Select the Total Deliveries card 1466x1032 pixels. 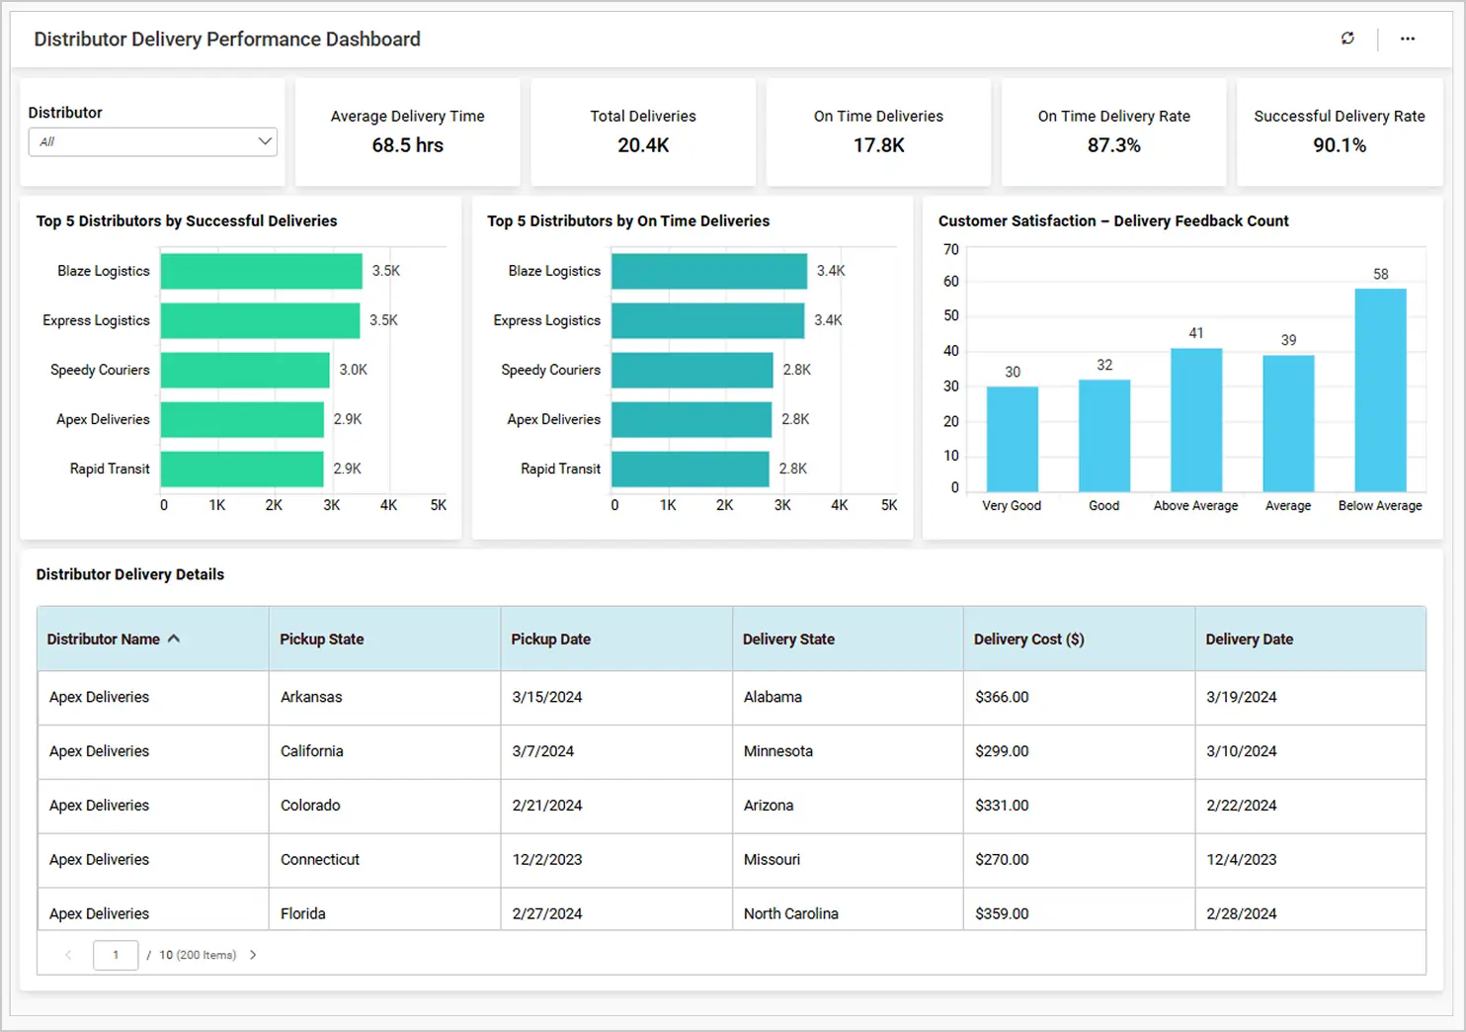pos(643,131)
